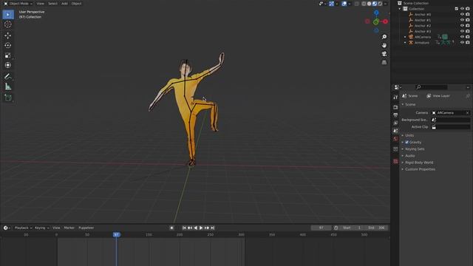Open the timeline Keying popover
The image size is (473, 266).
click(41, 228)
